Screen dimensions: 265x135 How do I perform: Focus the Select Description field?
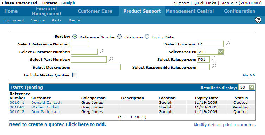tap(96, 67)
